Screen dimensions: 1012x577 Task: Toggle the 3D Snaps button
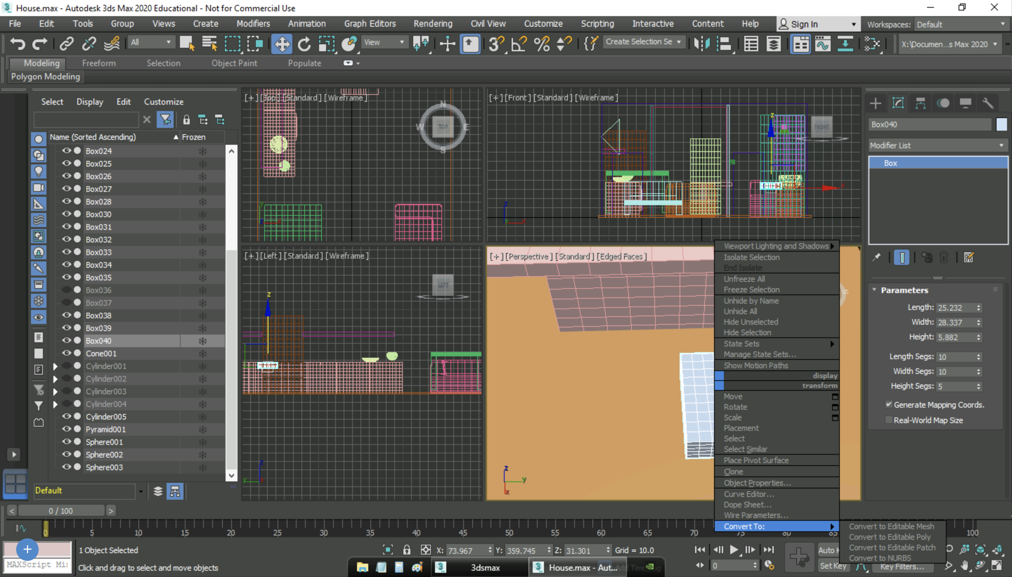point(496,43)
